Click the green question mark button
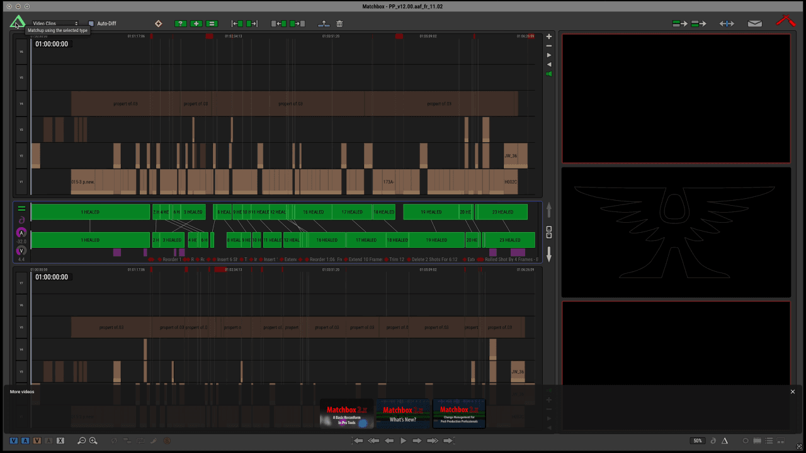Image resolution: width=806 pixels, height=453 pixels. tap(181, 24)
